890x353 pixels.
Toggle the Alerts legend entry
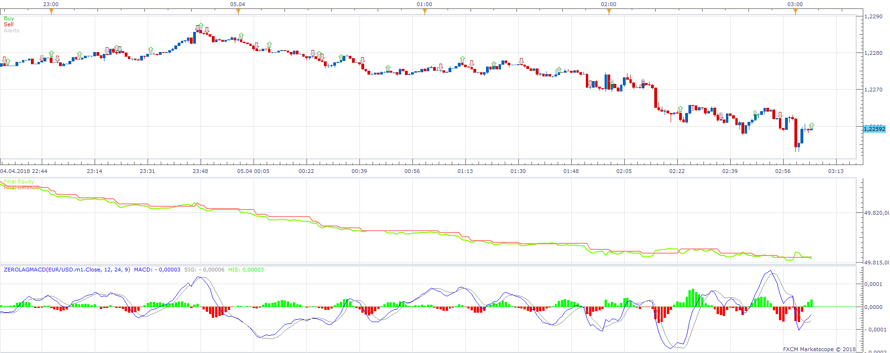[12, 30]
